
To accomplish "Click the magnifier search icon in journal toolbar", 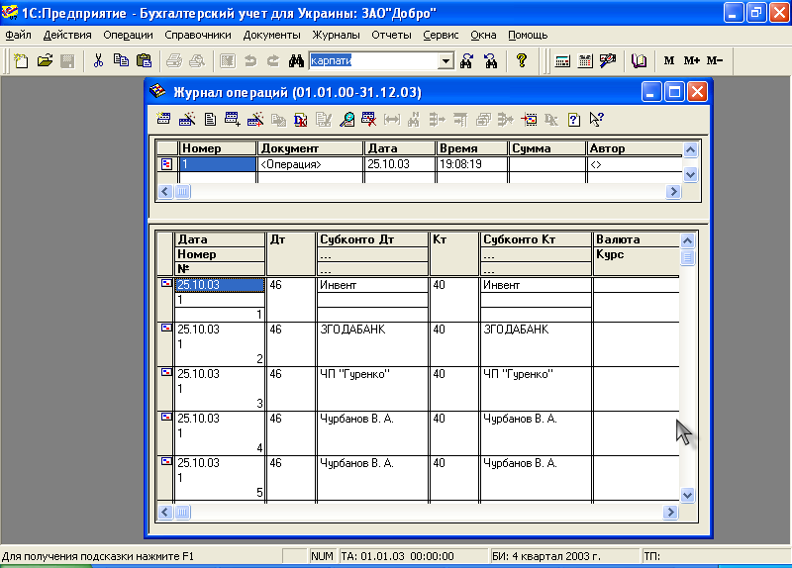I will click(x=346, y=120).
